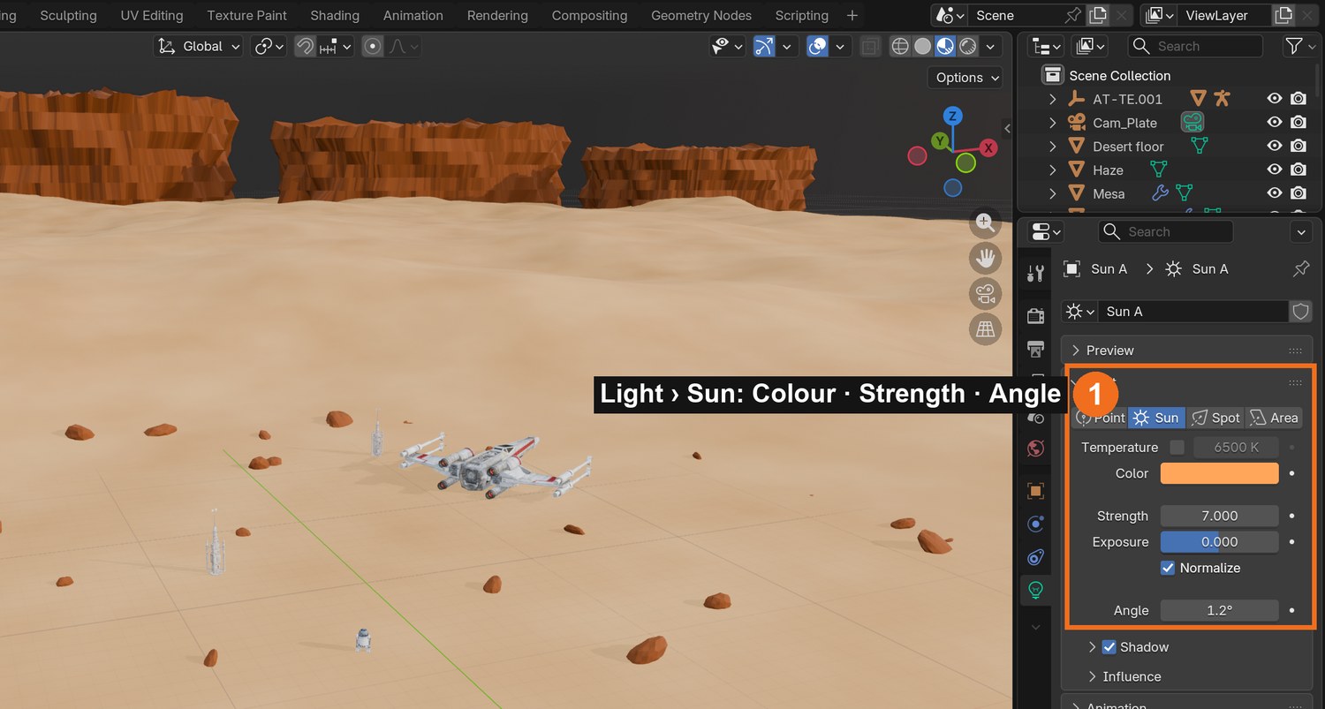
Task: Disable Cam_Plate in renders via camera icon
Action: click(x=1298, y=123)
